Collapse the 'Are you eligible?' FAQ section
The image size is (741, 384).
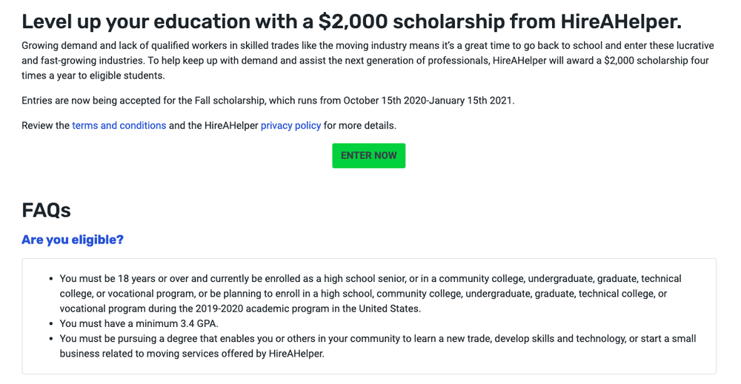click(x=73, y=240)
